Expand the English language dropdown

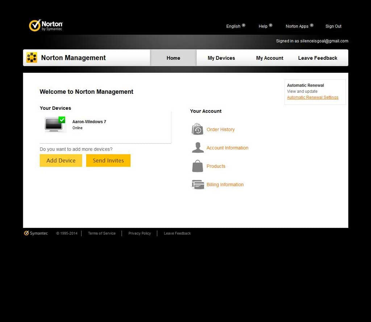tap(235, 26)
